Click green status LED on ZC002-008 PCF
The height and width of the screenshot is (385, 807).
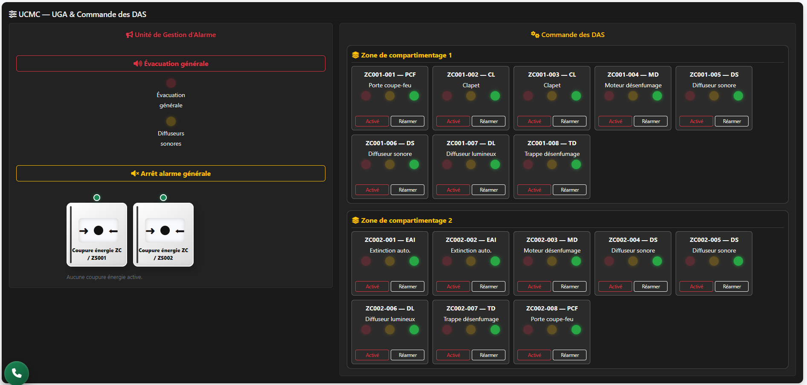[576, 330]
